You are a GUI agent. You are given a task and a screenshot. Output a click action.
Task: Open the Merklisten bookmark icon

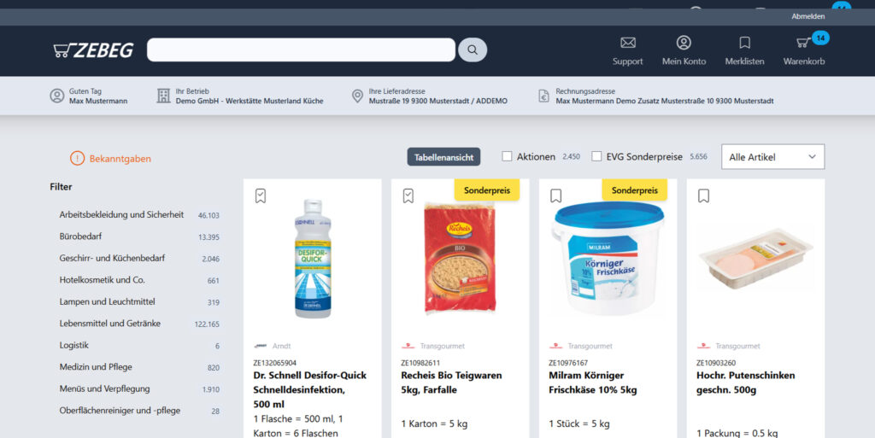point(744,43)
